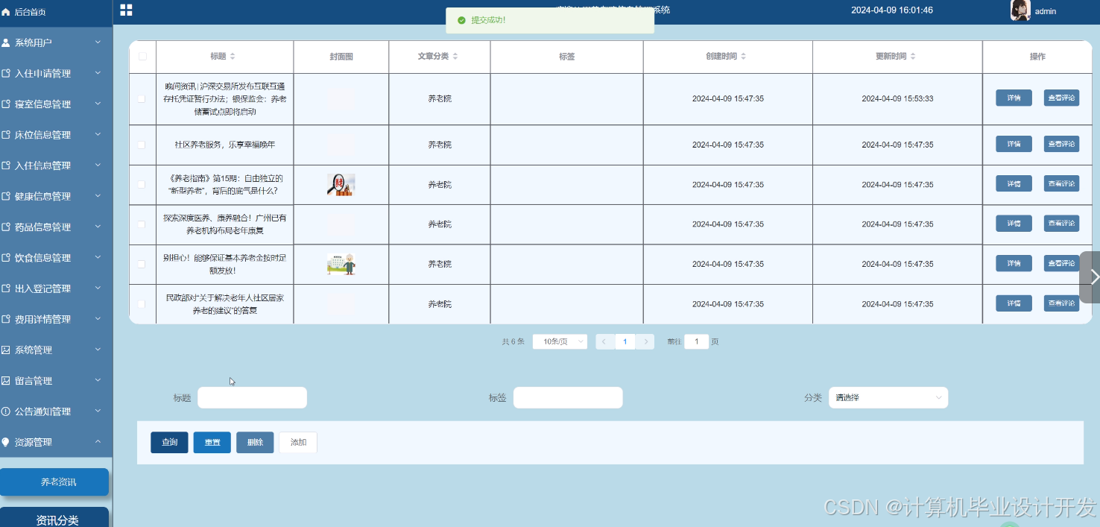Click the picture icon beside 系统管理

point(6,350)
